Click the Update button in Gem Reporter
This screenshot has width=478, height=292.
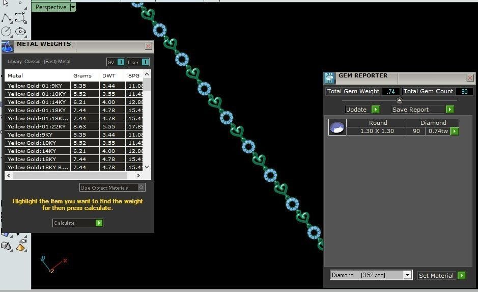[362, 110]
